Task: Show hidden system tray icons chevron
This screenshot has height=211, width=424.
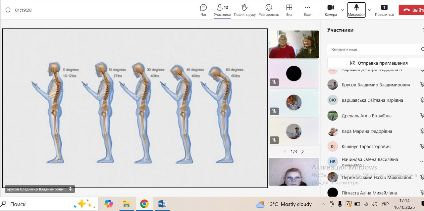Action: click(323, 204)
